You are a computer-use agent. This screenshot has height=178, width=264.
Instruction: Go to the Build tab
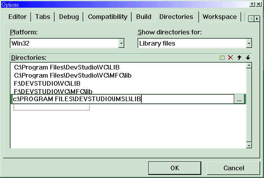[x=144, y=17]
